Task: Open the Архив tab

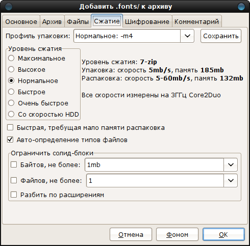Action: [52, 21]
